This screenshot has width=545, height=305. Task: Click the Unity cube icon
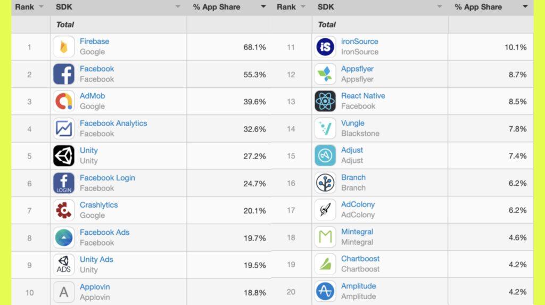tap(64, 156)
